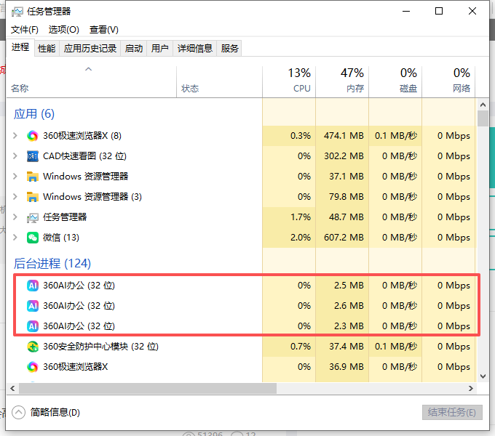Click the CAD快速看图 process icon
Viewport: 495px width, 436px height.
coord(33,156)
